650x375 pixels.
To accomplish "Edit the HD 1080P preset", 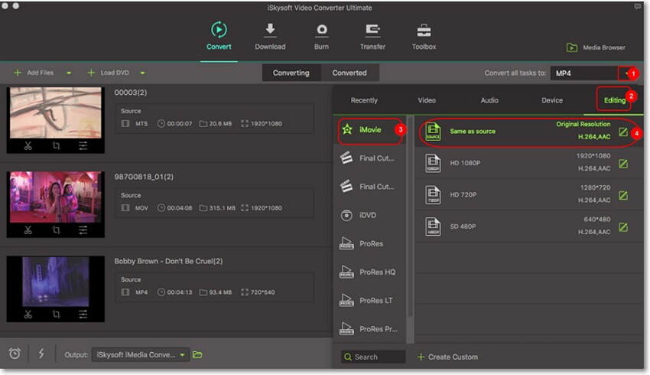I will pos(623,164).
